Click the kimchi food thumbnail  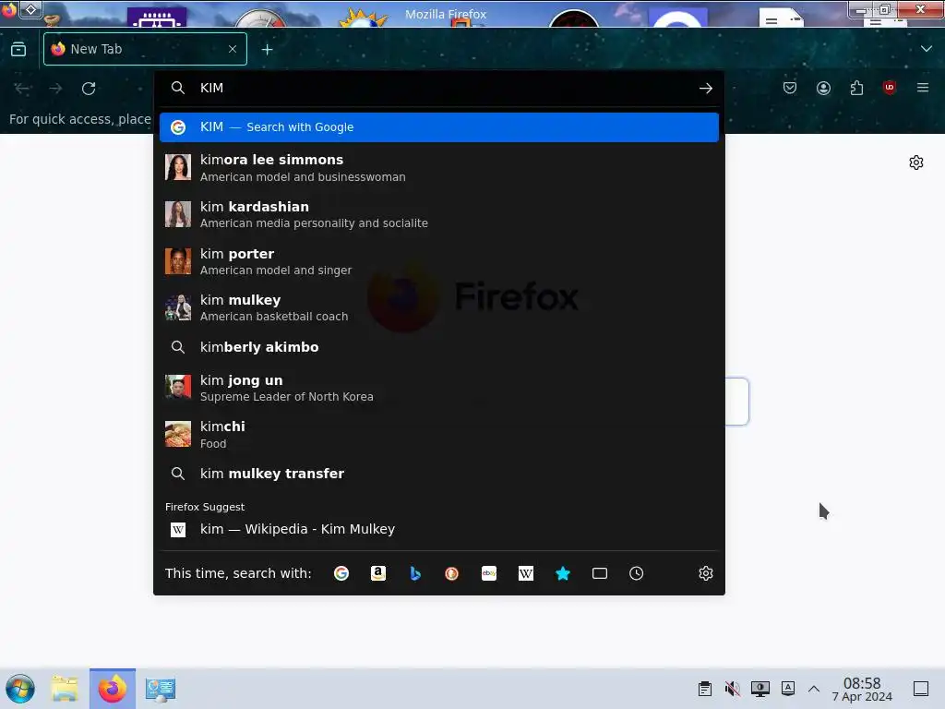click(x=178, y=434)
